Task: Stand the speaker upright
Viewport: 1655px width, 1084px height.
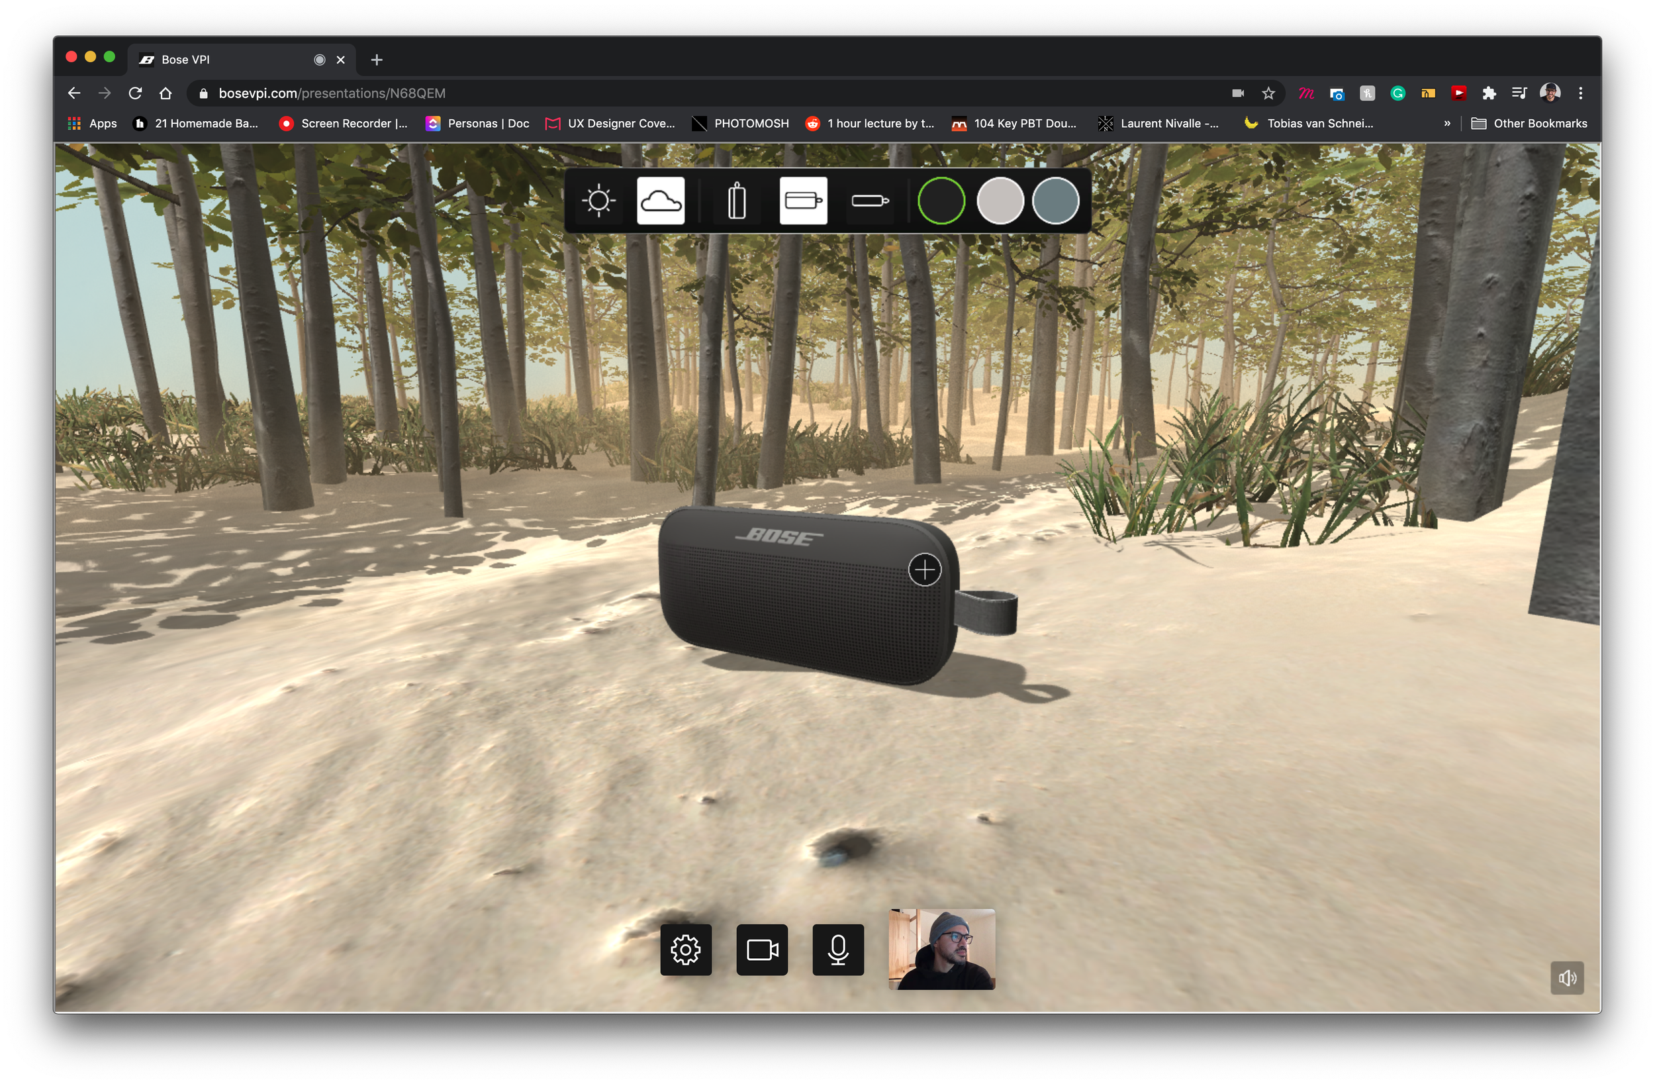Action: (x=736, y=201)
